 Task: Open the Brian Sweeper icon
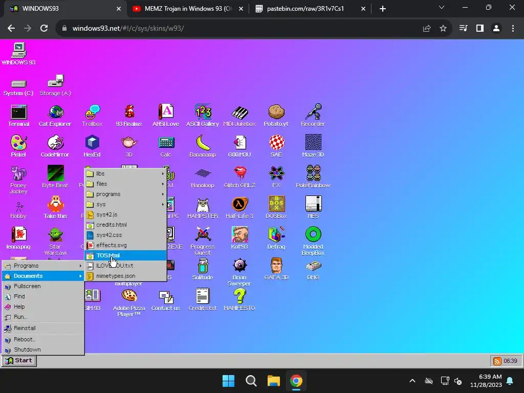click(239, 272)
